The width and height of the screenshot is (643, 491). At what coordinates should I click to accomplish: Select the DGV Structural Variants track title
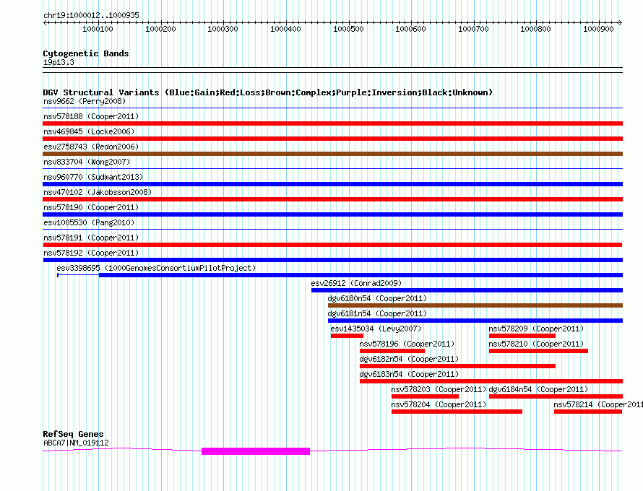268,92
